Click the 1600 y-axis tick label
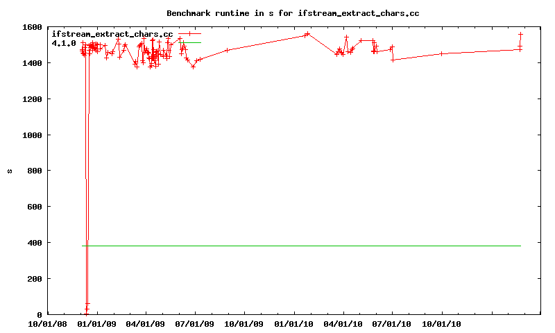 (31, 27)
